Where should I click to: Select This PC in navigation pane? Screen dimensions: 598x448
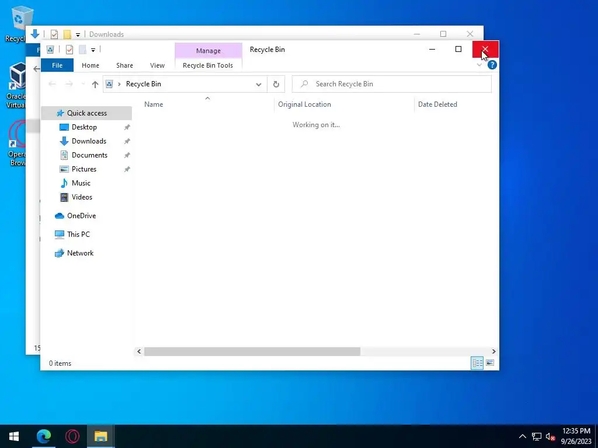click(x=78, y=235)
